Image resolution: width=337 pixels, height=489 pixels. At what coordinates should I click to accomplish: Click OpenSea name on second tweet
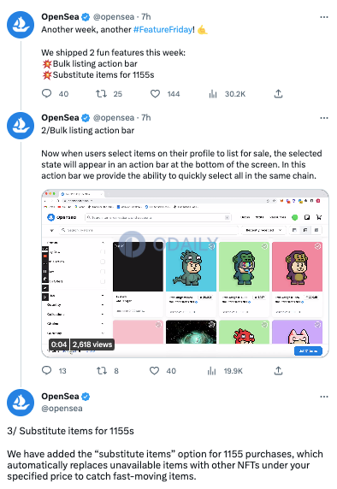click(60, 118)
